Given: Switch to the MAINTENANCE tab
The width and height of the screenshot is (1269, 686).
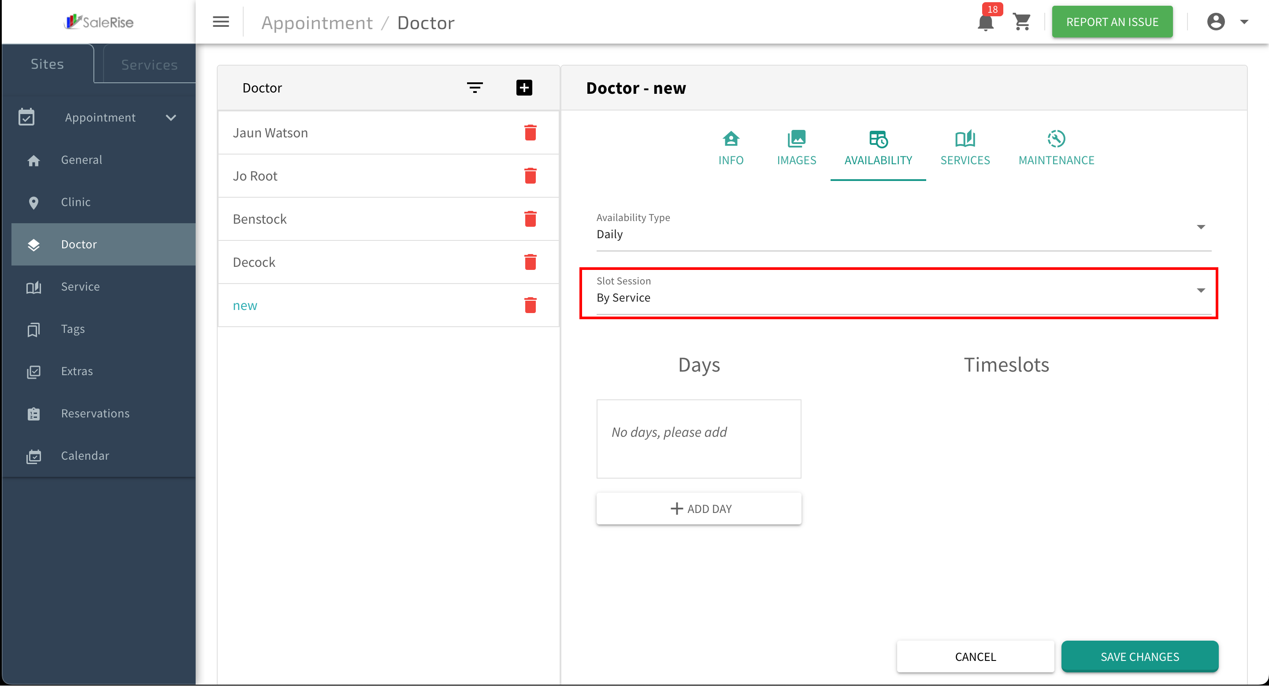Looking at the screenshot, I should (x=1056, y=148).
